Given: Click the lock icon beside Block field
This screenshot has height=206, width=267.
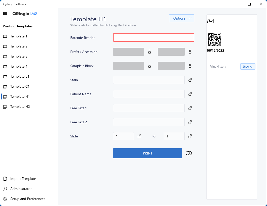Looking at the screenshot, I should [x=190, y=66].
